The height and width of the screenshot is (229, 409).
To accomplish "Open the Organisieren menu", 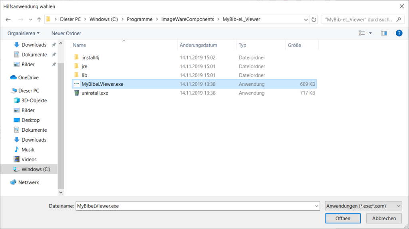I will point(24,34).
